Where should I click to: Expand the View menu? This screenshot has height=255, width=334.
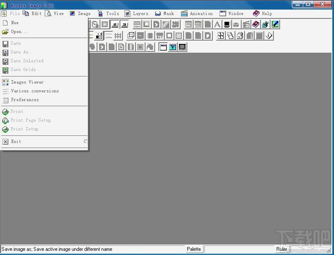tap(54, 13)
